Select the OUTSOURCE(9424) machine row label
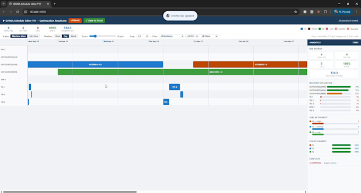This screenshot has height=193, width=361. [9, 57]
